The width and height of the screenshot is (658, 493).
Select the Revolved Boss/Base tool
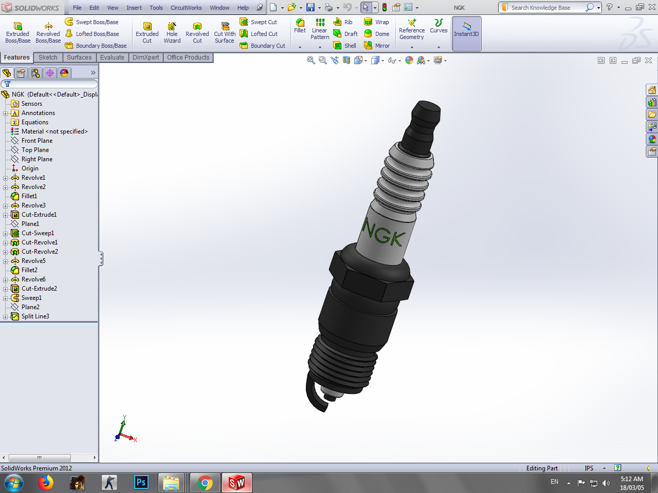(48, 33)
